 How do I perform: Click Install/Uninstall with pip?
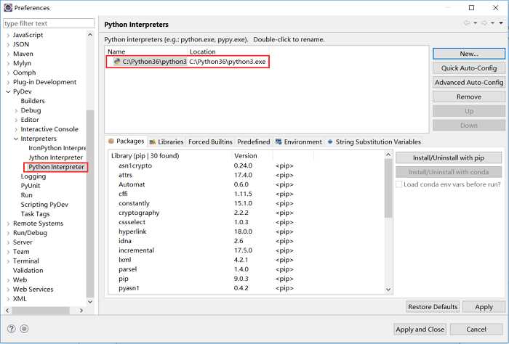(x=449, y=157)
